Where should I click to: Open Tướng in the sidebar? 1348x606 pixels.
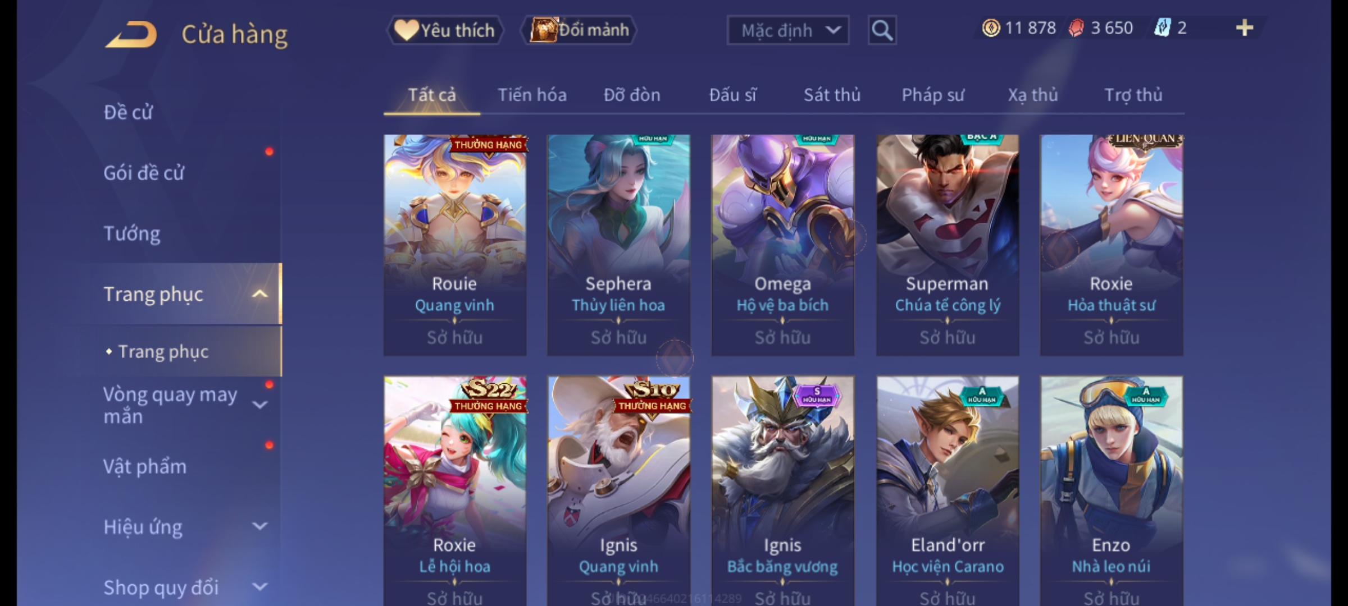[132, 233]
